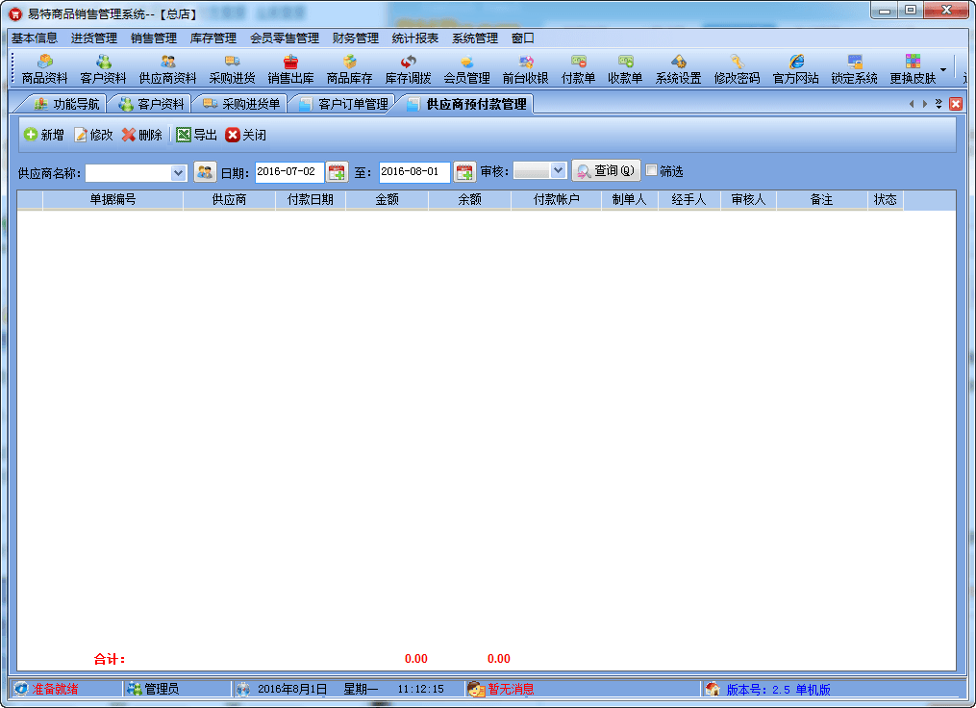Open 付款单 toolbar icon
This screenshot has width=976, height=708.
click(578, 69)
